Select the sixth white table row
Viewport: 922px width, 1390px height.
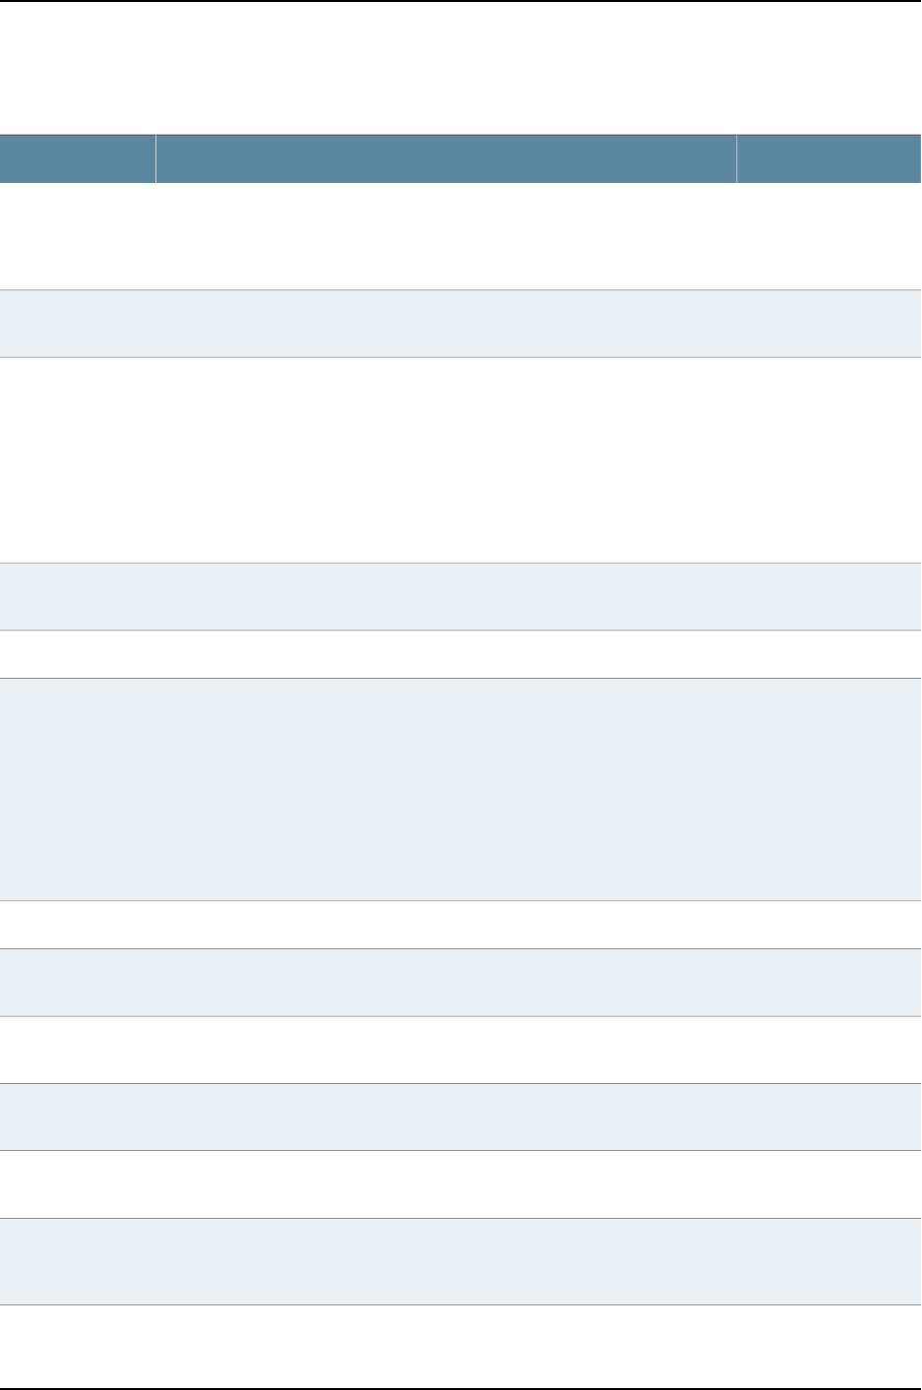coord(461,1184)
